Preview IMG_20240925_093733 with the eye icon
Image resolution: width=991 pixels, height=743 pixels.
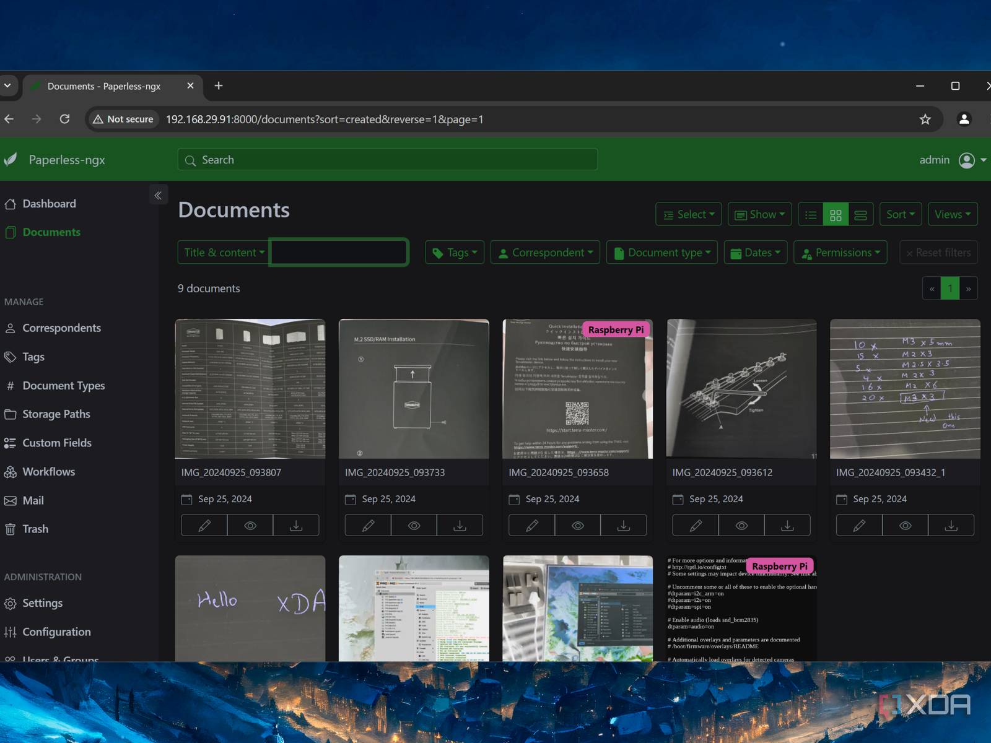pos(414,525)
